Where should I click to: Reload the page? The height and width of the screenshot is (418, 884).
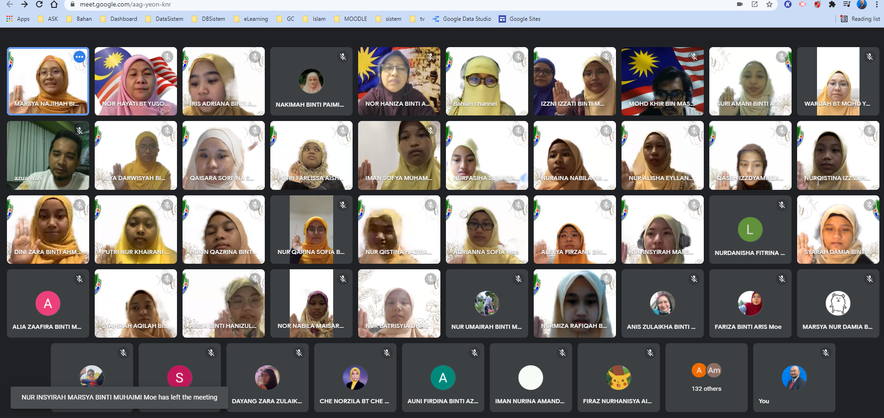point(39,5)
